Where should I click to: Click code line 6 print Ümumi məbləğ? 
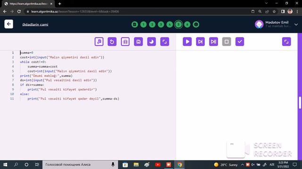point(46,76)
